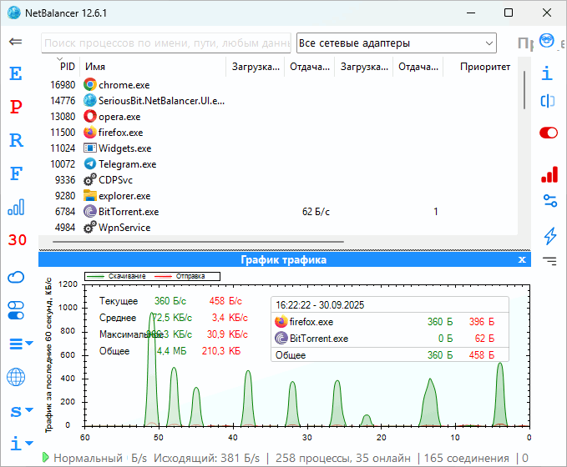The width and height of the screenshot is (567, 467).
Task: Sort by second Отдача column header
Action: click(418, 67)
